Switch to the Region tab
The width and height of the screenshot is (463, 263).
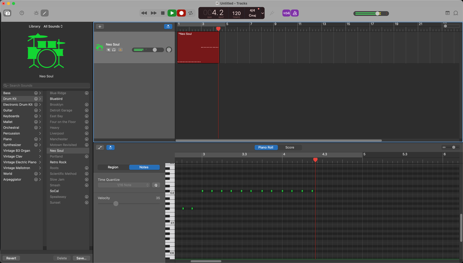[113, 167]
